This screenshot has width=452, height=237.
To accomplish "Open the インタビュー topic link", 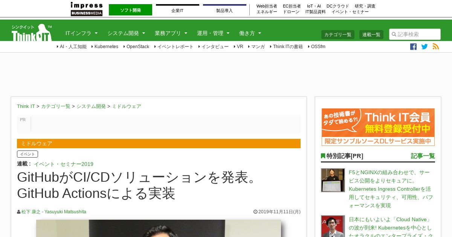I will point(213,47).
